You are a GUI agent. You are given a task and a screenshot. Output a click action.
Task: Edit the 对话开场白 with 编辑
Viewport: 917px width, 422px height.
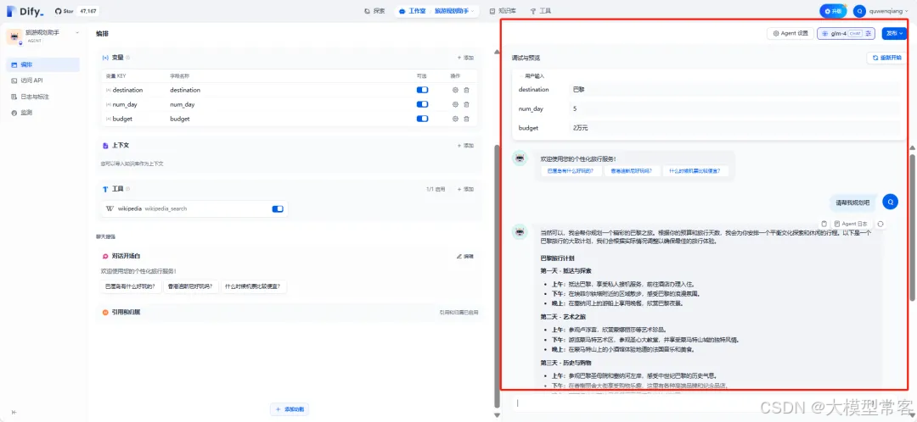[x=465, y=256]
